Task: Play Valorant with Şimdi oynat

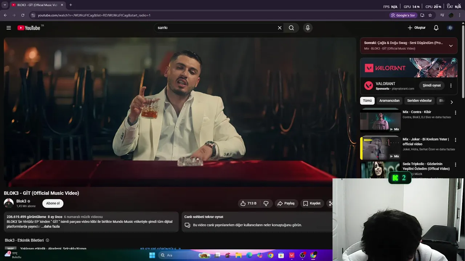Action: [x=432, y=86]
